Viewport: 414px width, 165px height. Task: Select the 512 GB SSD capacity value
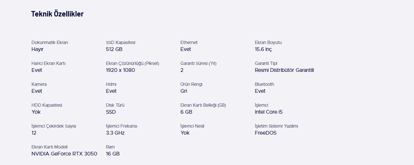114,49
